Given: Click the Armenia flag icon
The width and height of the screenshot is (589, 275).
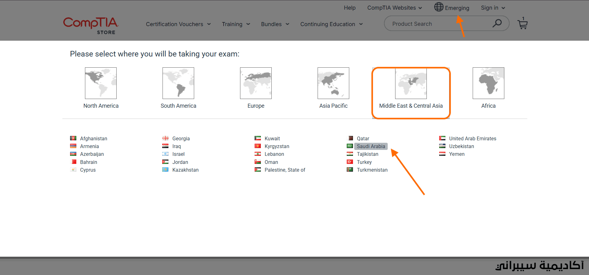Looking at the screenshot, I should [73, 146].
